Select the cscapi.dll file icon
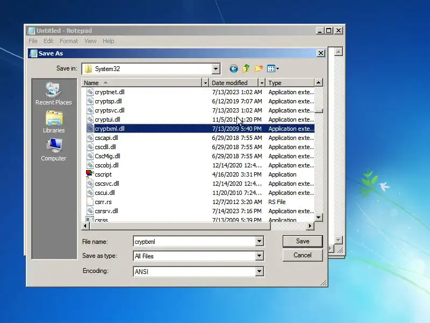The height and width of the screenshot is (323, 430). pyautogui.click(x=90, y=138)
